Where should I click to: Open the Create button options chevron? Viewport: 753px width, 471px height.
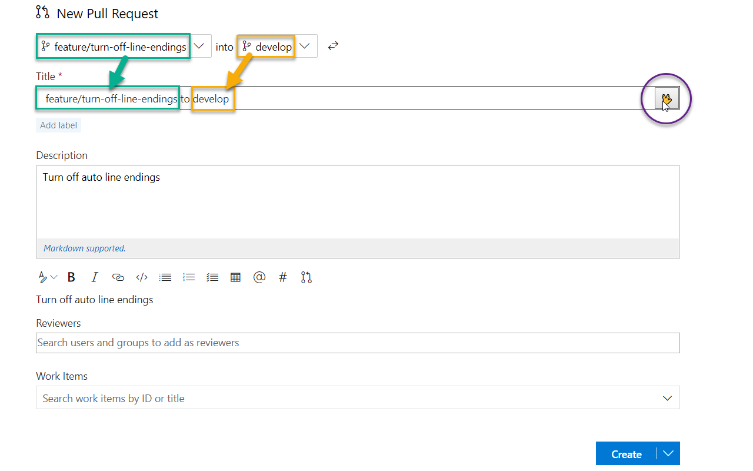pyautogui.click(x=668, y=453)
